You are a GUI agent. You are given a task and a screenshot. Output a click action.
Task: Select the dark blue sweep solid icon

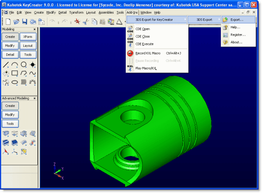click(x=15, y=142)
